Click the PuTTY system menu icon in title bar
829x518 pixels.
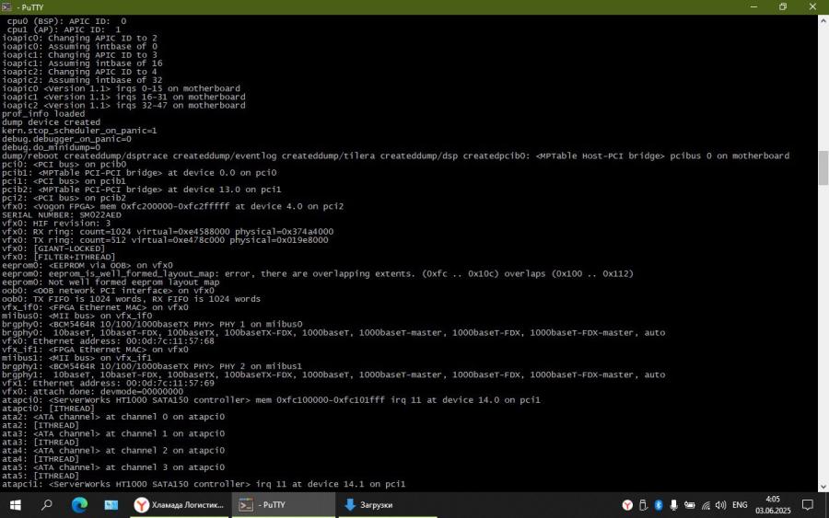(7, 6)
